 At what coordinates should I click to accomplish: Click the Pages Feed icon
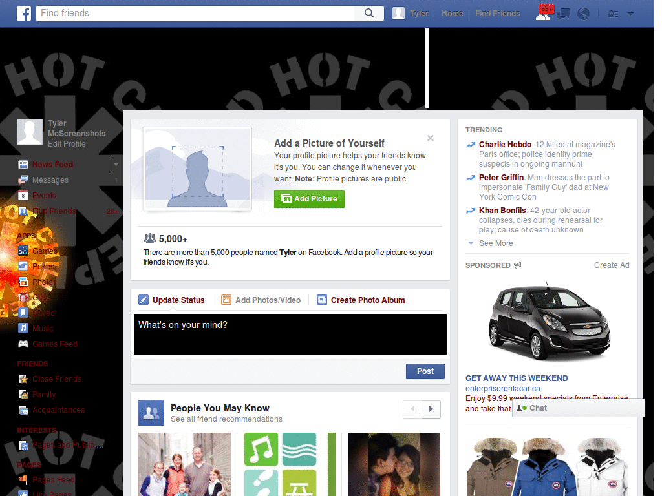[23, 480]
